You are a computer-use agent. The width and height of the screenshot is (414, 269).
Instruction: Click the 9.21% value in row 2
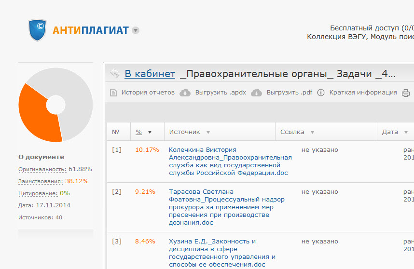(145, 192)
